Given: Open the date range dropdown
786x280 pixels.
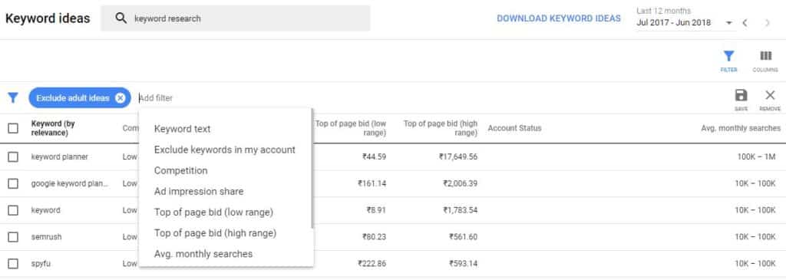Looking at the screenshot, I should coord(729,22).
